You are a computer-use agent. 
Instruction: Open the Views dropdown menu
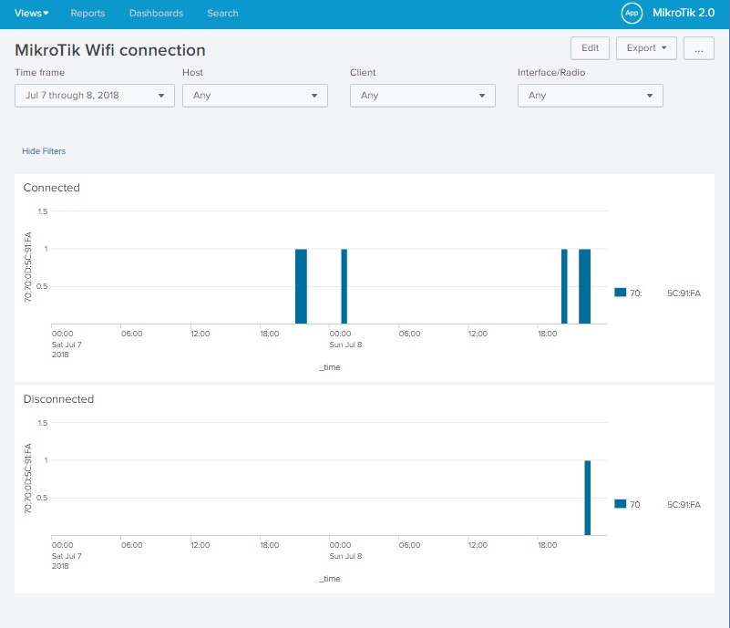tap(31, 13)
